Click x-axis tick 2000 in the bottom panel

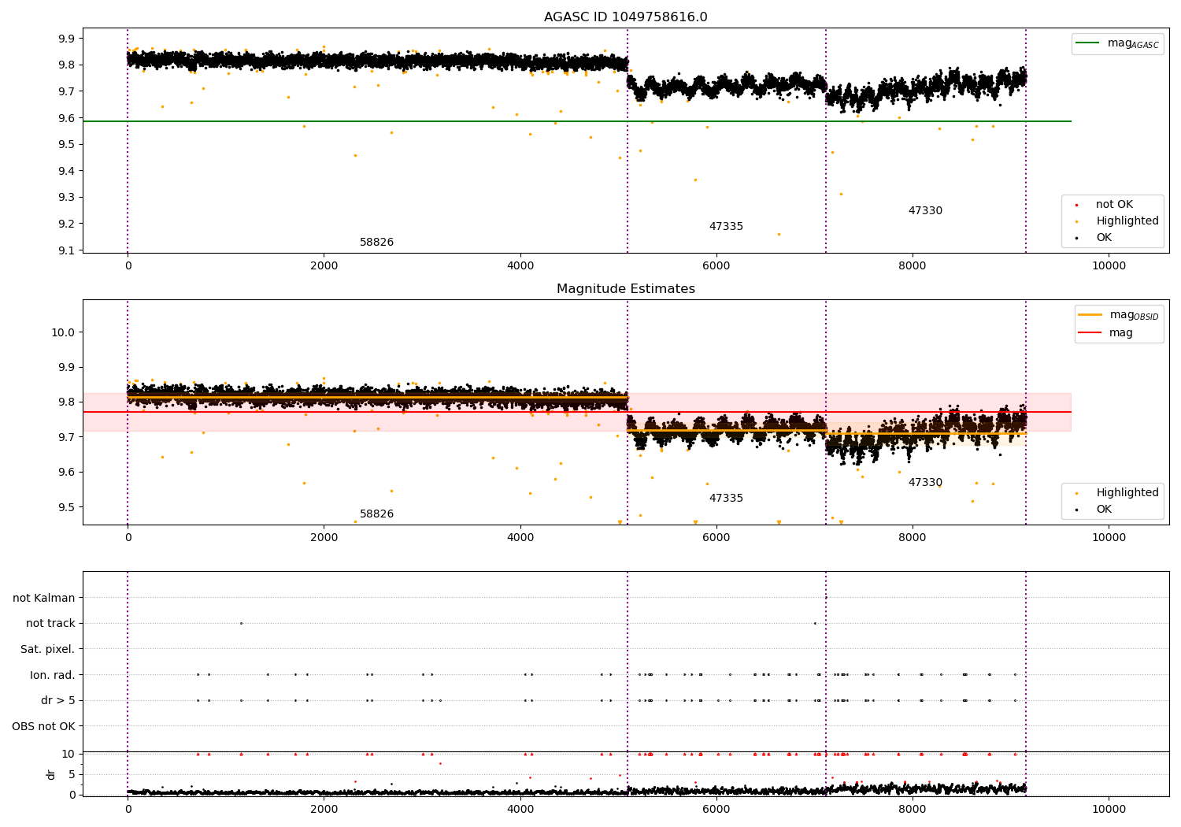click(x=324, y=809)
